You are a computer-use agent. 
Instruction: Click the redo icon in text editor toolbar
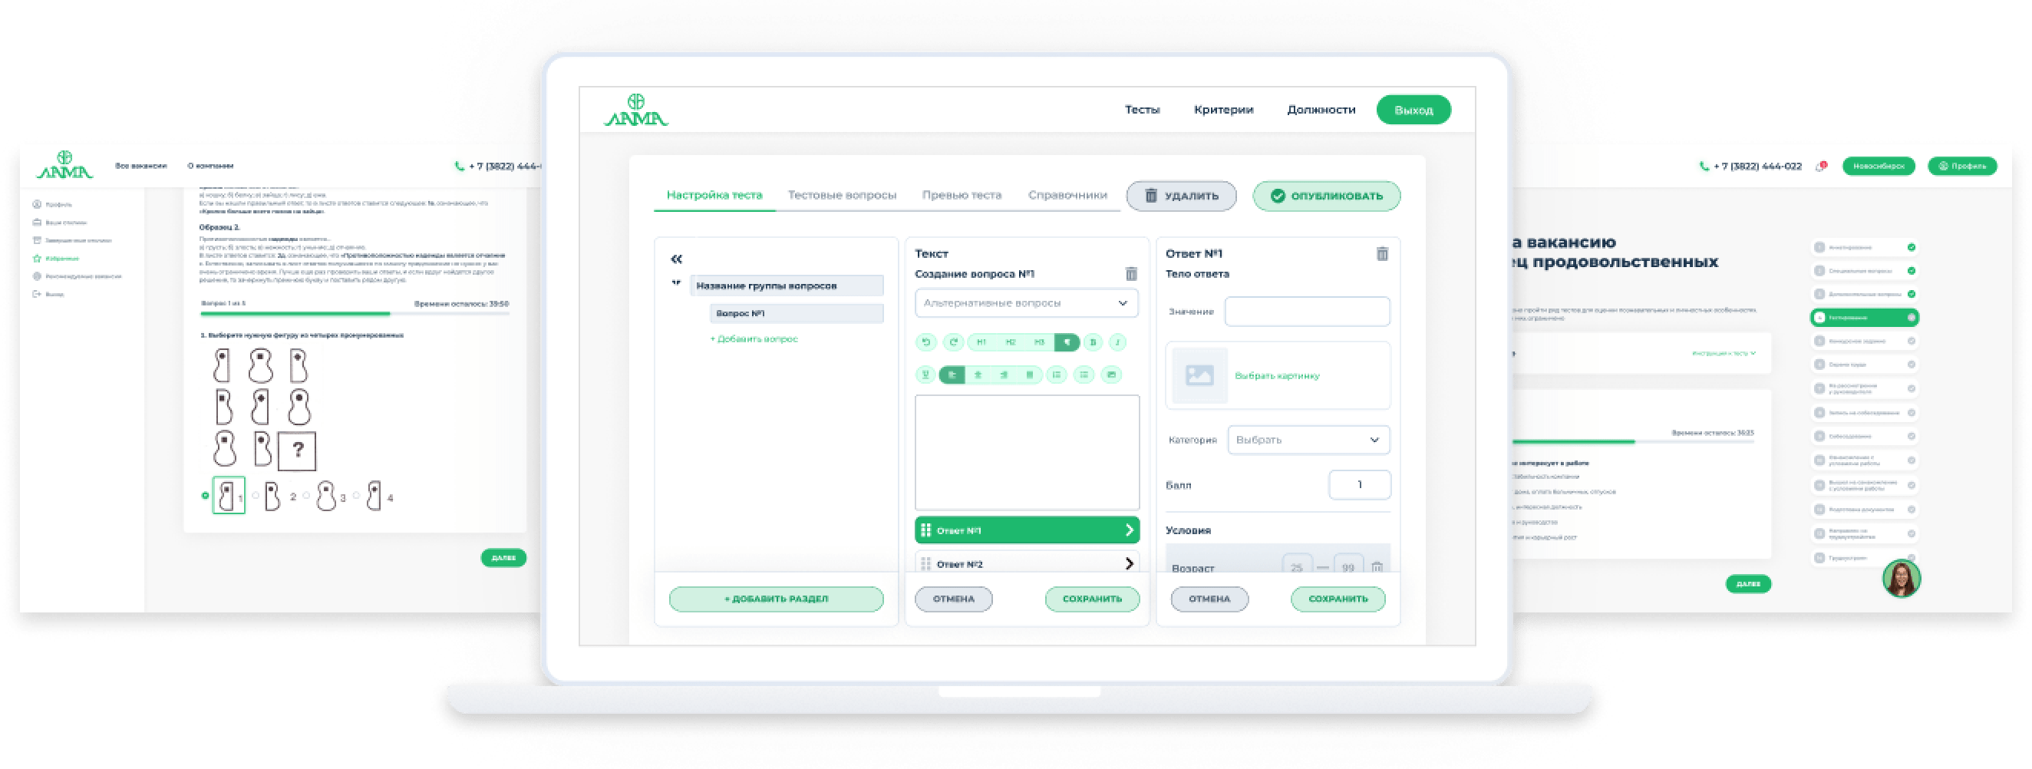[954, 342]
